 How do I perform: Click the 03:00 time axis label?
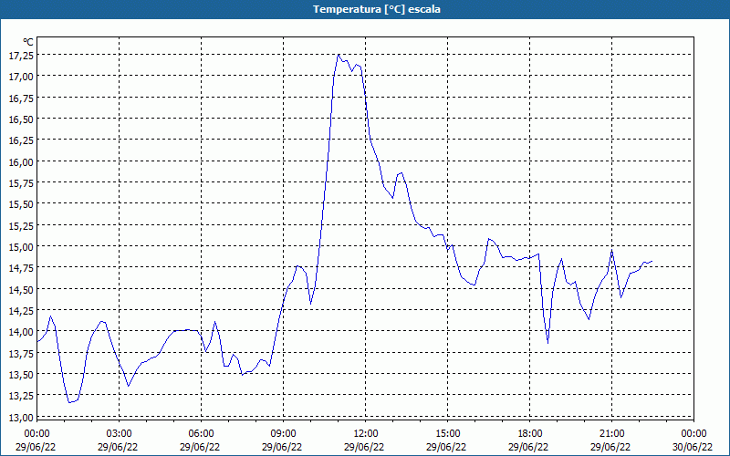(120, 434)
